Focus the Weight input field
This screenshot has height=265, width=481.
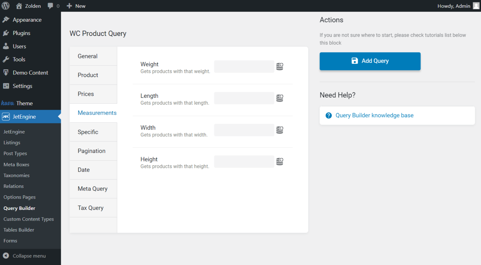click(x=244, y=66)
